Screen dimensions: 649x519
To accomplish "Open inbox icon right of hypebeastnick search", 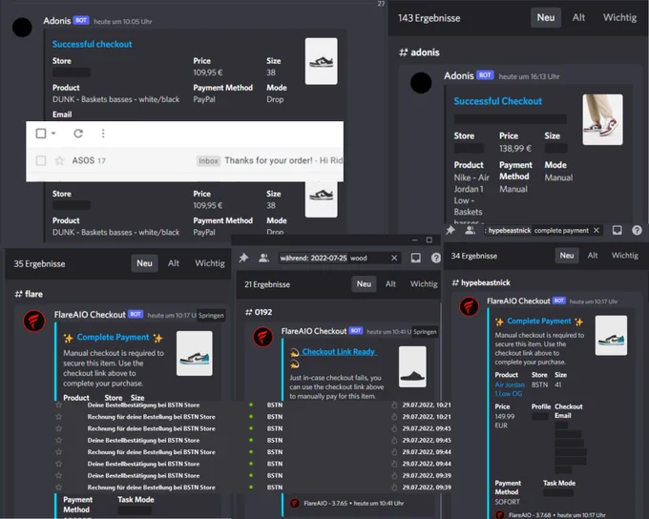I will tap(618, 230).
